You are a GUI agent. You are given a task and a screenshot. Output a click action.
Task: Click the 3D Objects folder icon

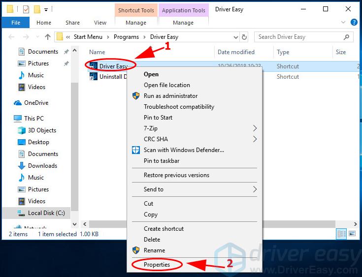tap(21, 130)
